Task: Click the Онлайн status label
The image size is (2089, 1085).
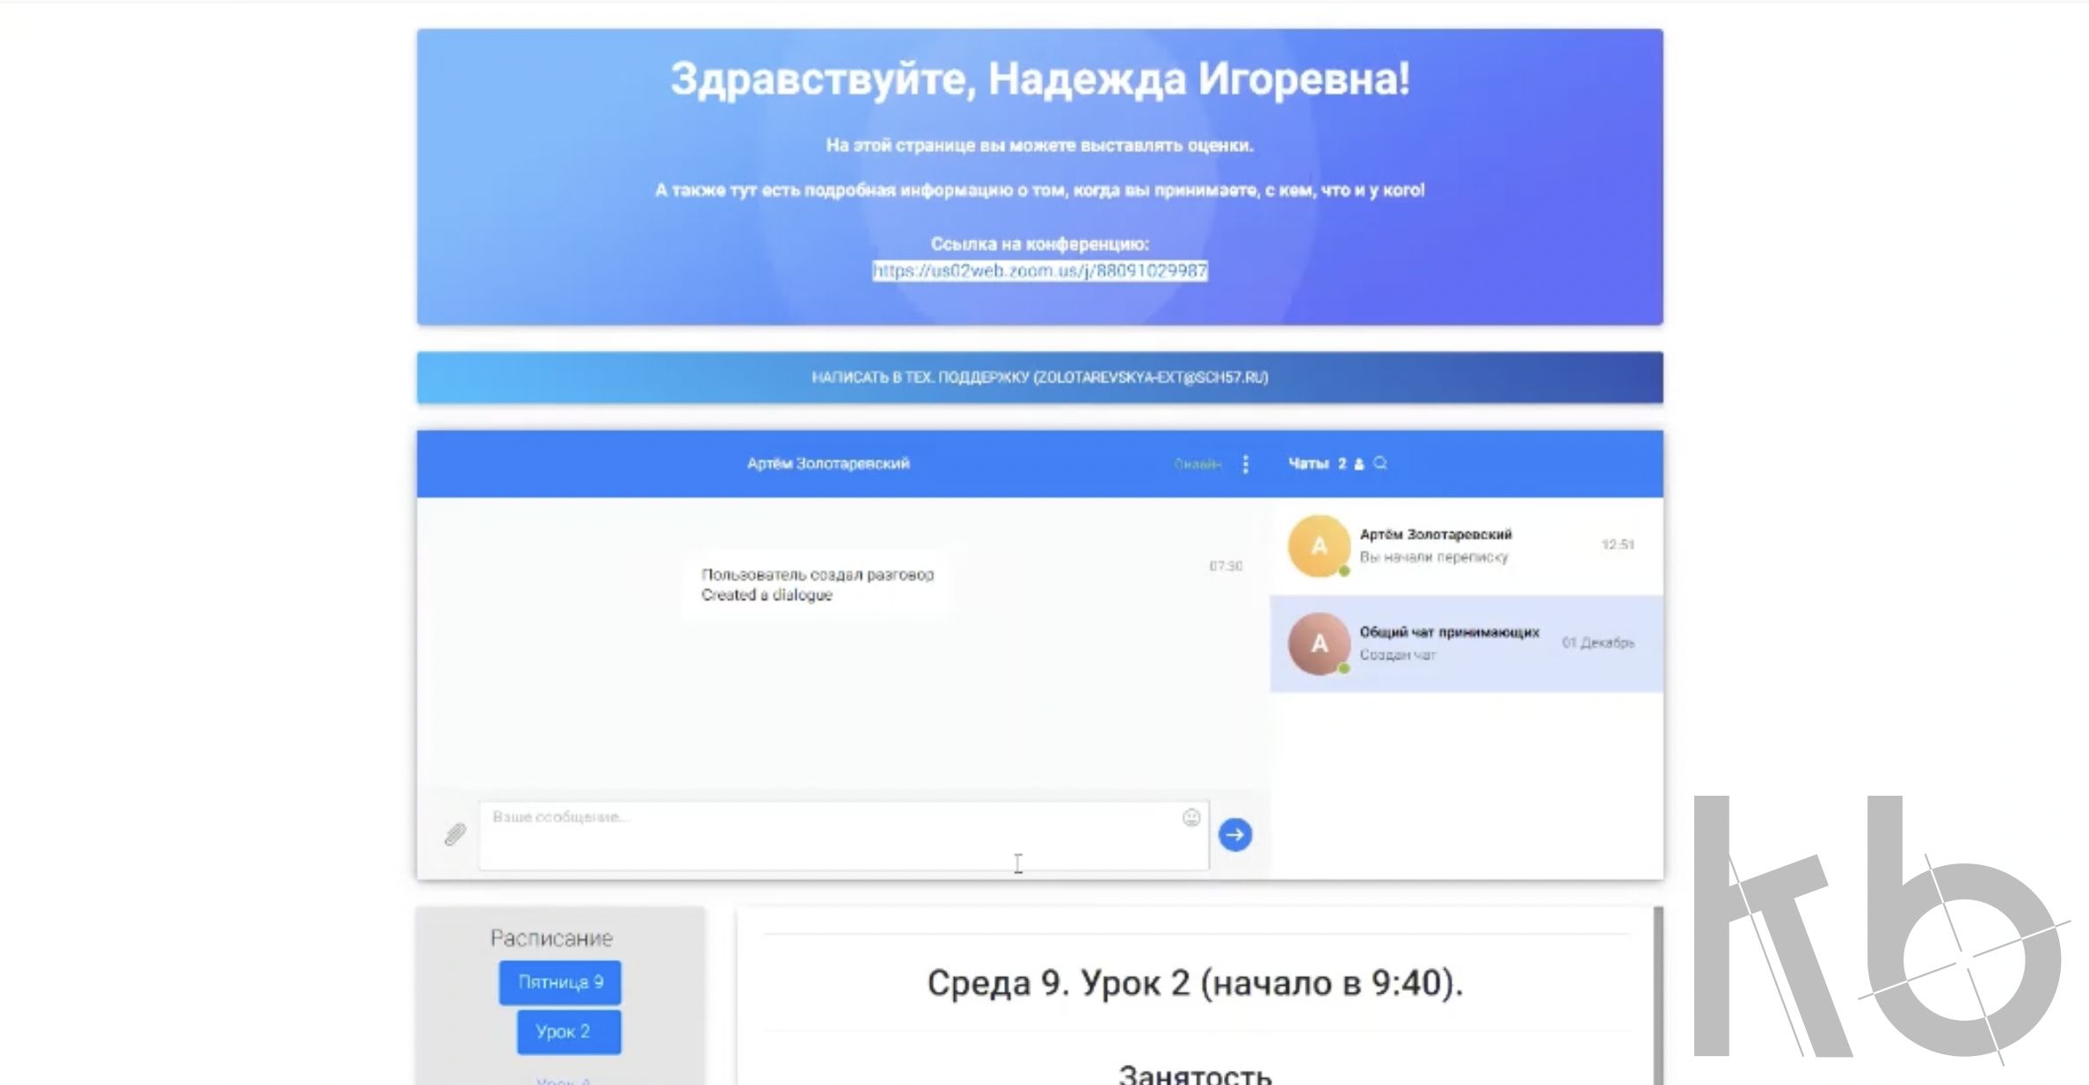Action: click(1197, 464)
